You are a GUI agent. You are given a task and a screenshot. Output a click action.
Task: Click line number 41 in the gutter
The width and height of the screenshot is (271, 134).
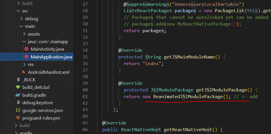[85, 97]
